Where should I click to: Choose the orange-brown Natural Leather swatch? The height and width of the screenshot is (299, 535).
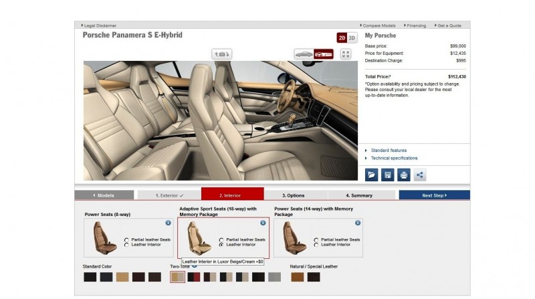(297, 277)
